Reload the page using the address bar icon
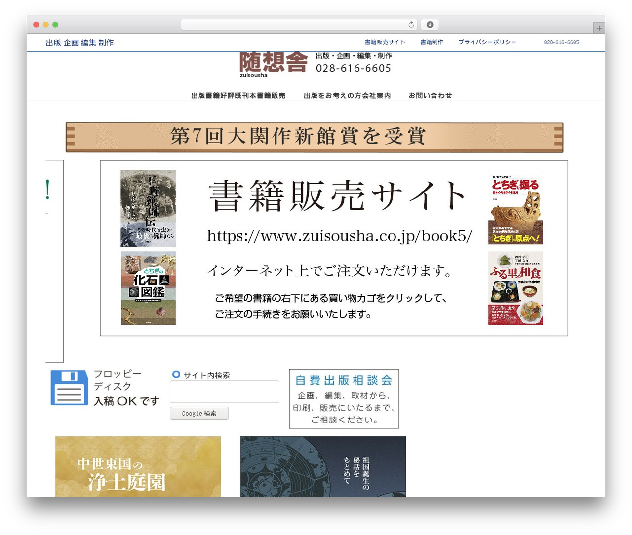The image size is (632, 535). pos(411,25)
